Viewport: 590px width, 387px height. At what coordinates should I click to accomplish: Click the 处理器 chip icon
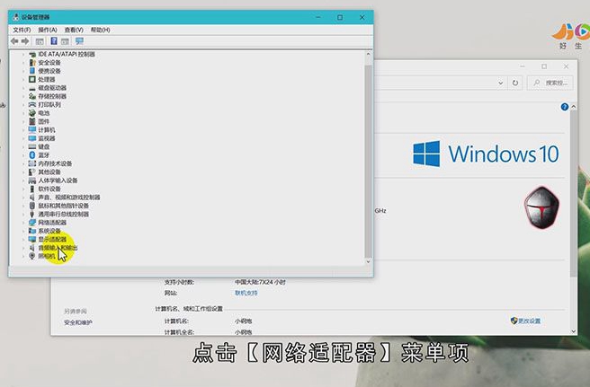[x=32, y=79]
